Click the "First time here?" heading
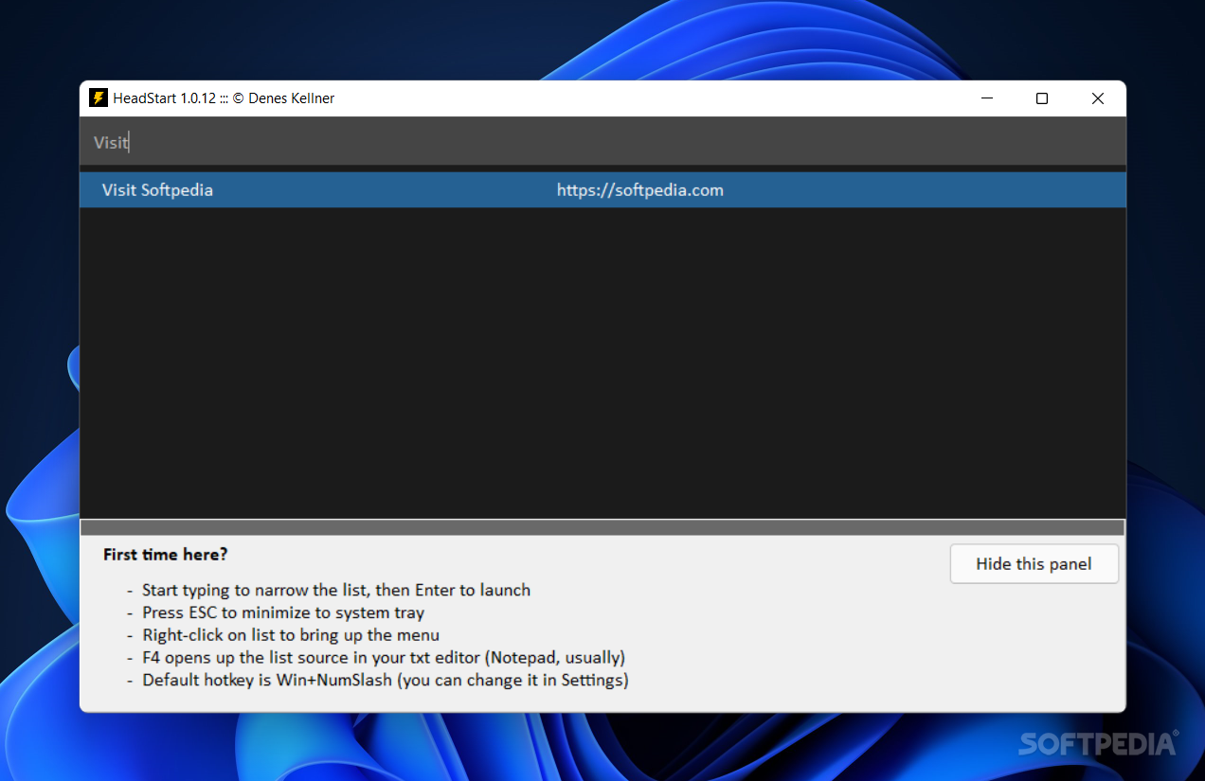The image size is (1205, 781). 166,555
